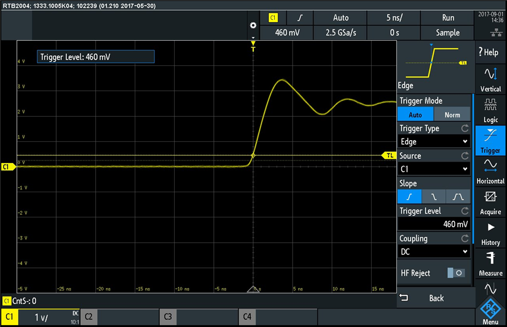
Task: Click the C1 trigger source badge in top bar
Action: tap(273, 18)
